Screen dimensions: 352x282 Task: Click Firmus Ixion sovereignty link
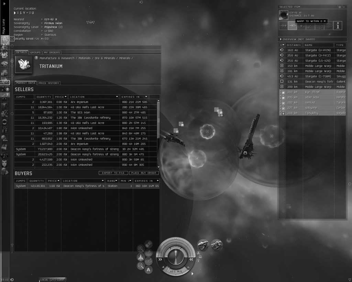pos(53,23)
